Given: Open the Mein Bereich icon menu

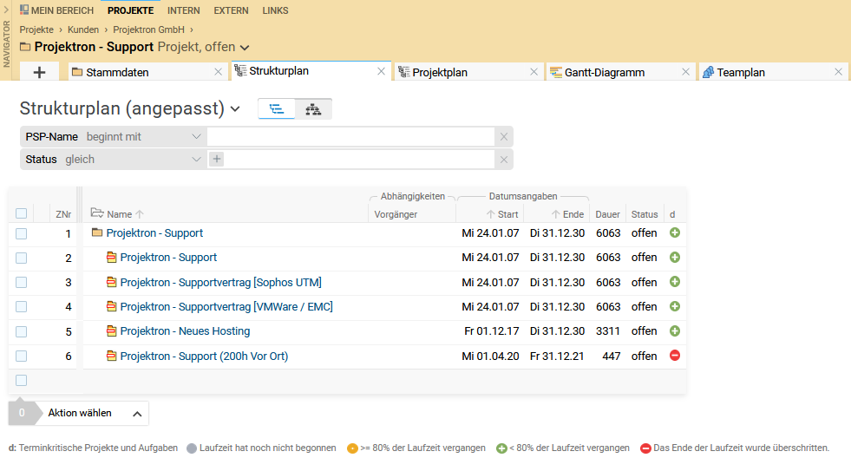Looking at the screenshot, I should click(x=24, y=10).
